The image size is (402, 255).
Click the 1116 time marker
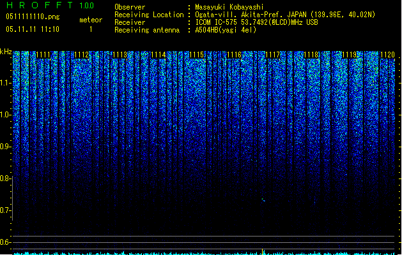coord(235,54)
